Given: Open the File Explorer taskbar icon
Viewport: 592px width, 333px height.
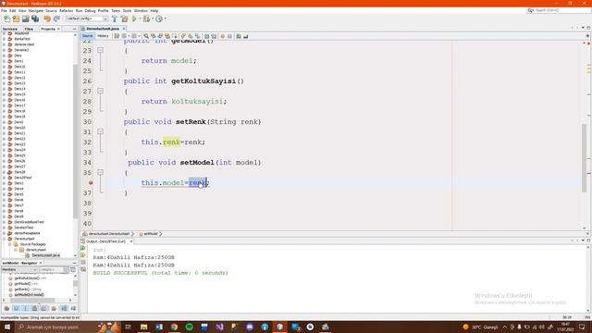Looking at the screenshot, I should (x=144, y=327).
